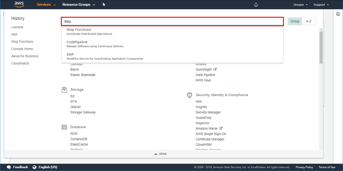This screenshot has width=343, height=171.
Task: Click the Database category icon
Action: tap(64, 127)
